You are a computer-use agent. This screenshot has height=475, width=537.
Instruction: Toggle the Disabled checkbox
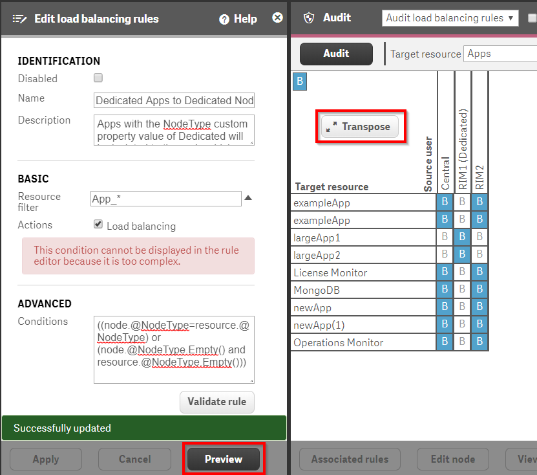98,78
